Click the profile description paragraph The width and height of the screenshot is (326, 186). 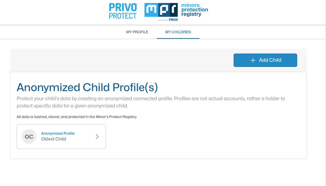pos(151,102)
